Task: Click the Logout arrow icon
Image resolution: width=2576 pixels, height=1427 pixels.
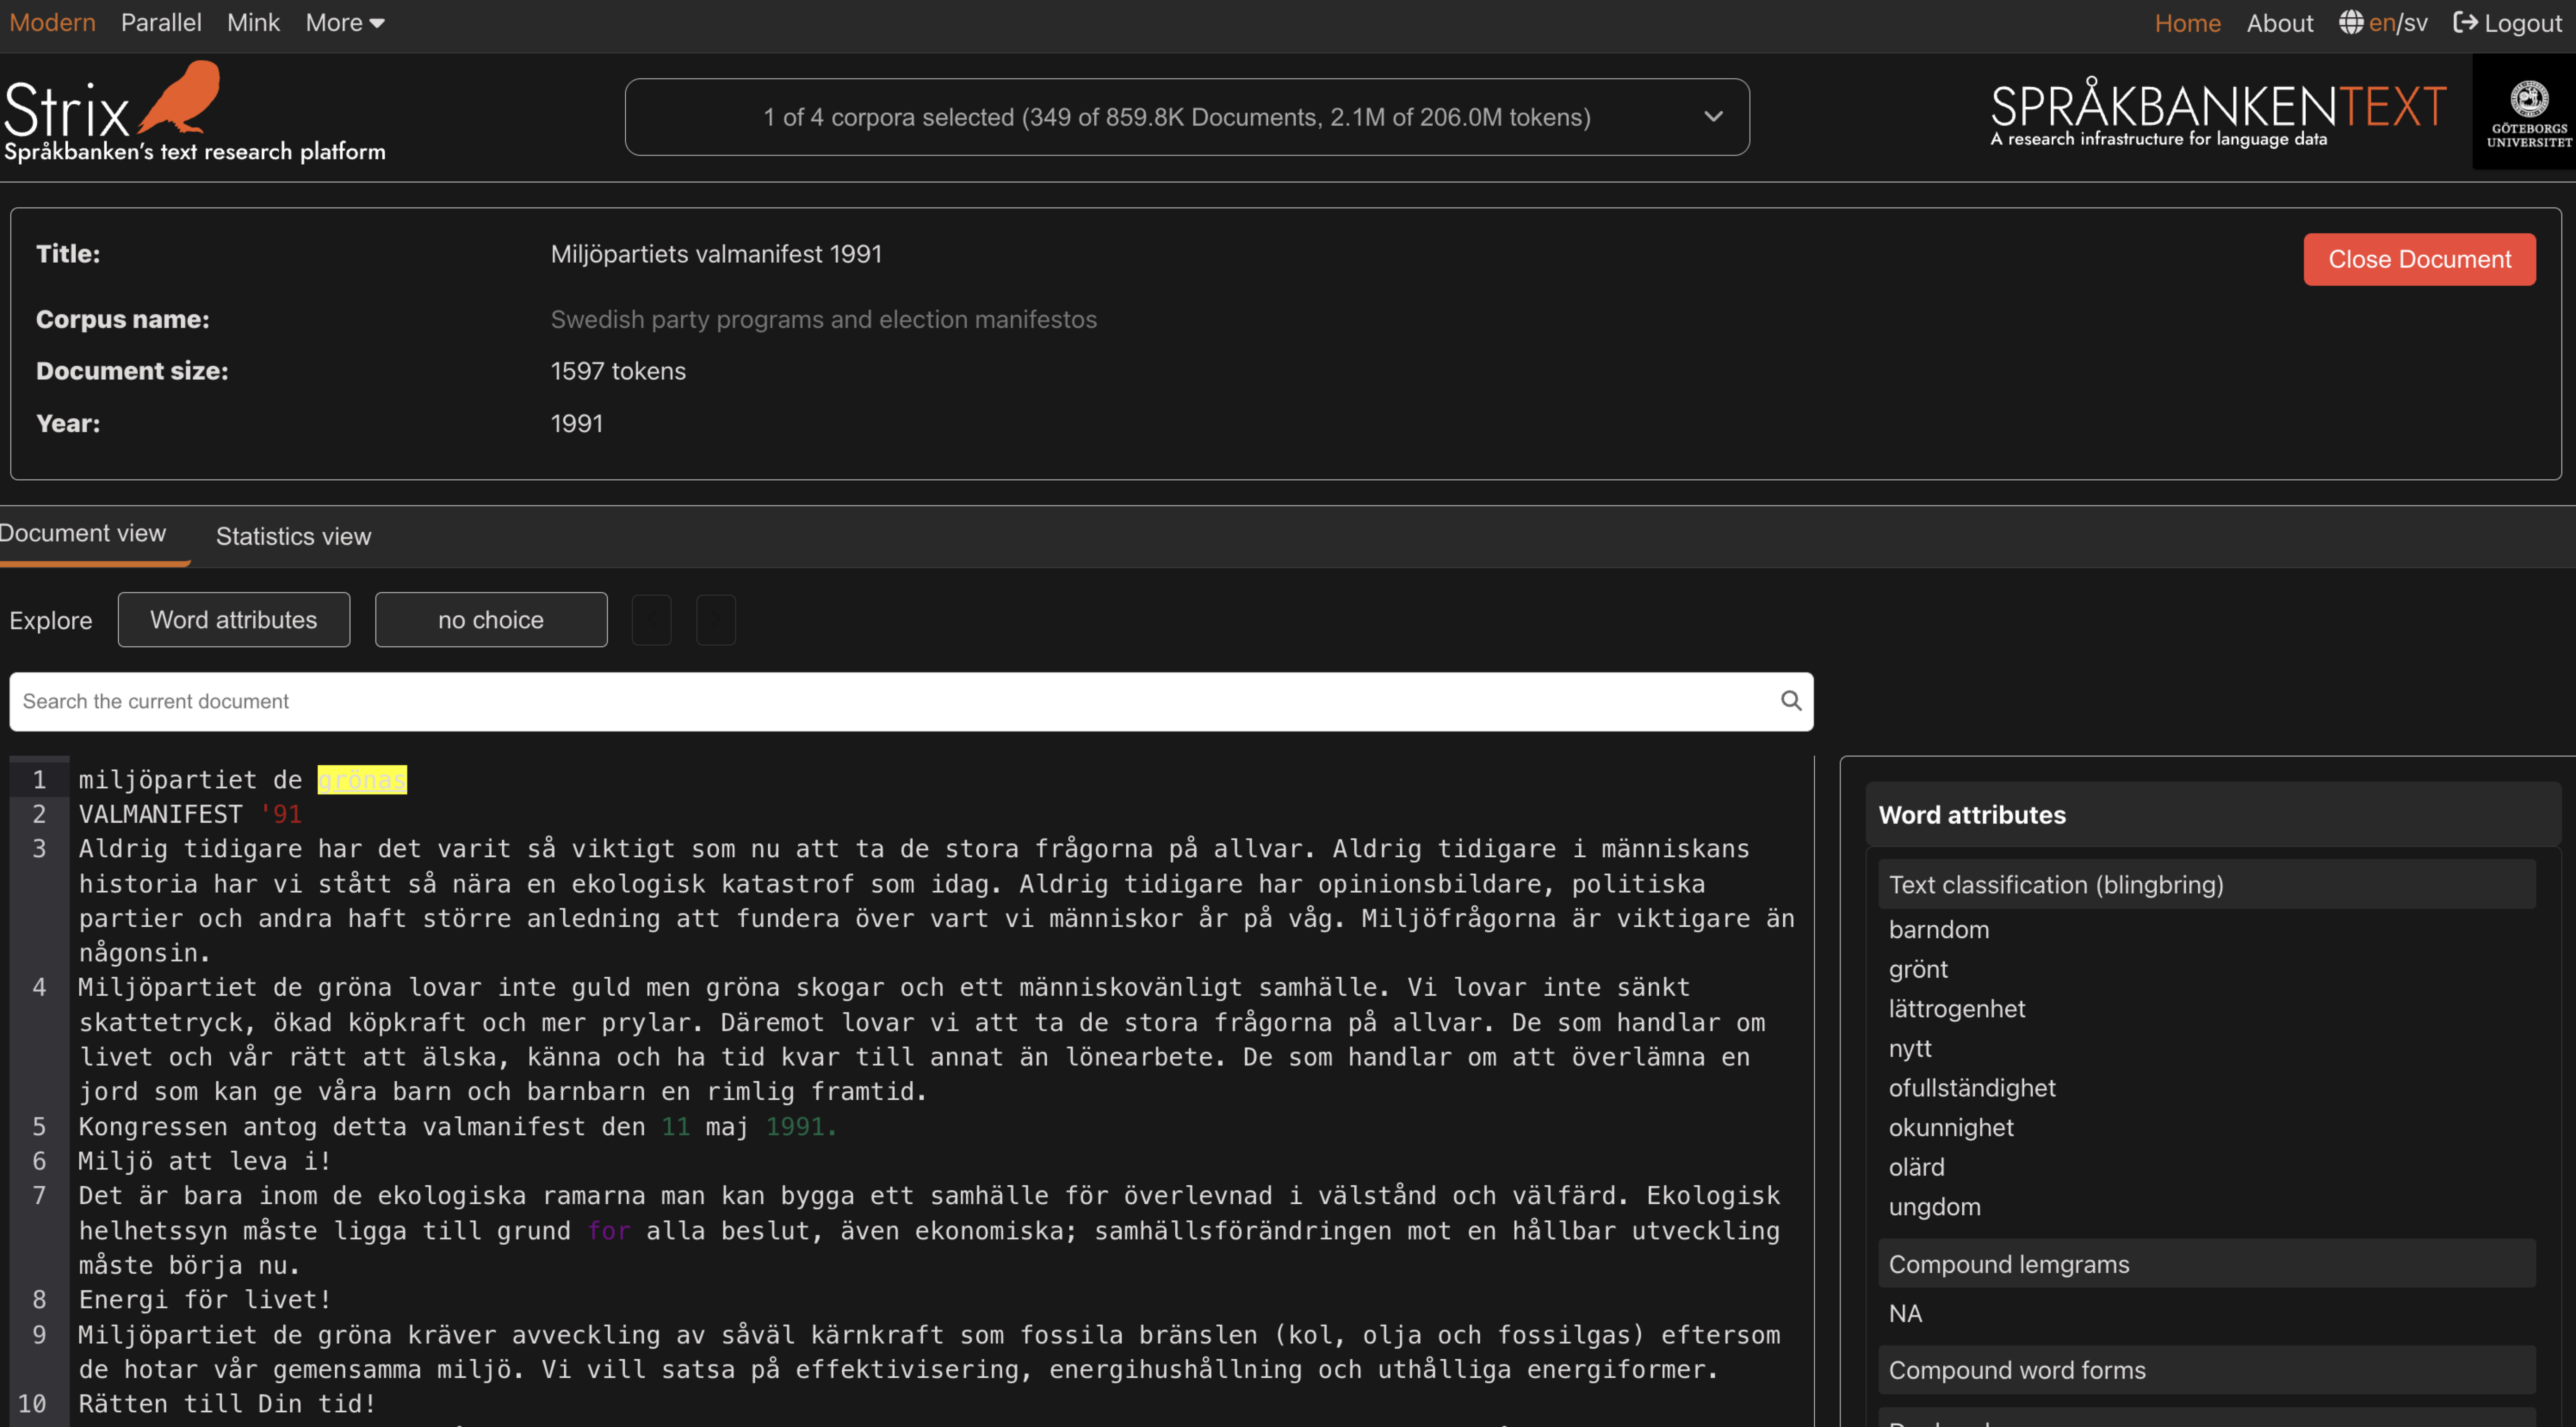Action: (2465, 22)
